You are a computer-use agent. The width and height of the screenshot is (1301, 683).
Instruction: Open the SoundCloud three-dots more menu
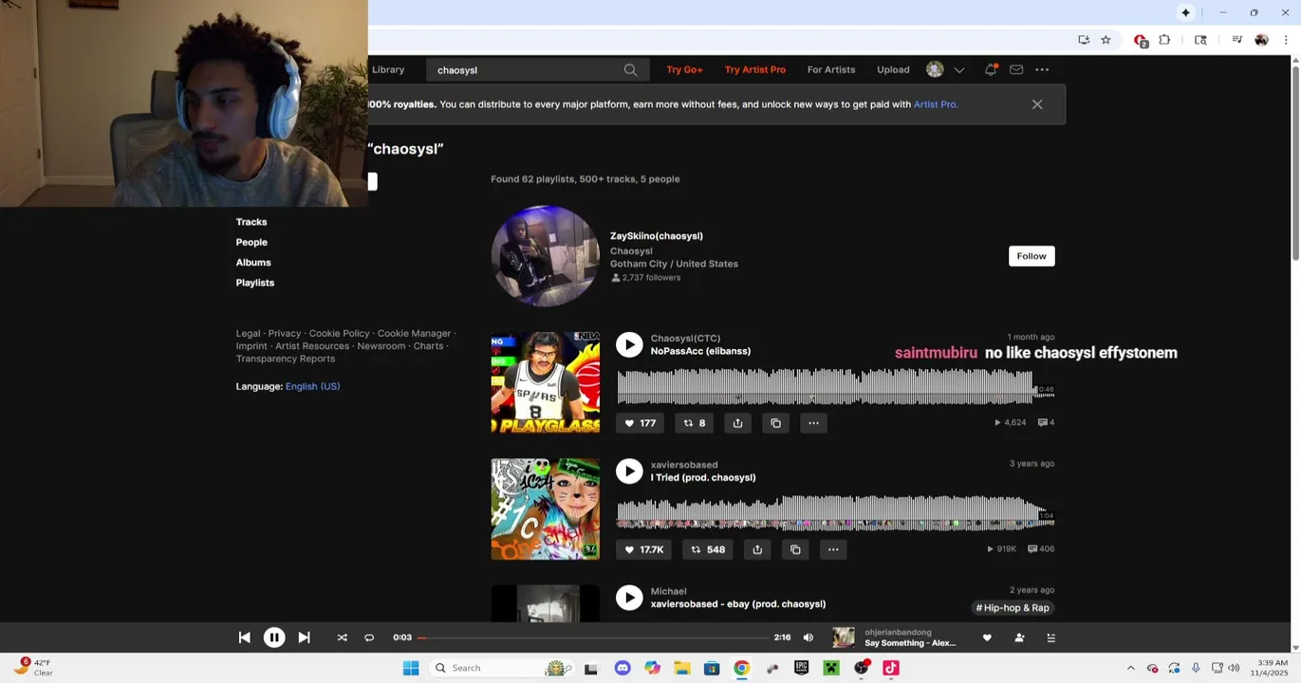click(x=1042, y=69)
